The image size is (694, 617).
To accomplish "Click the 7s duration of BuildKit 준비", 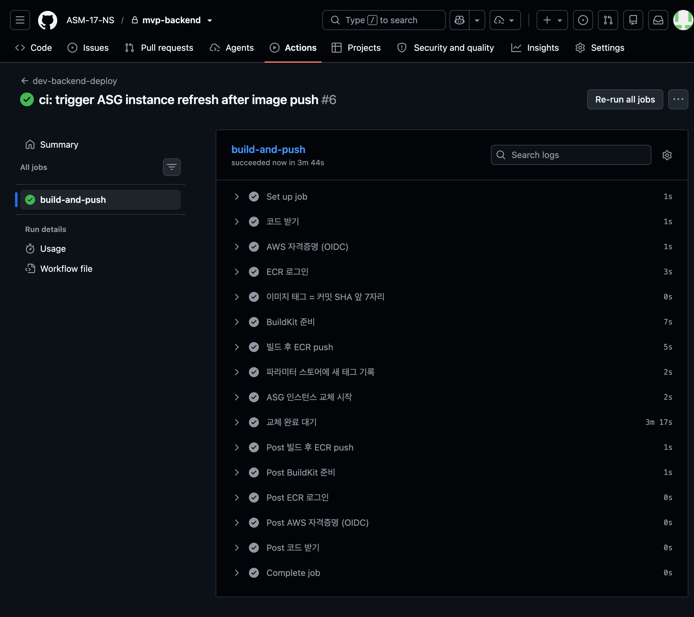I will (668, 322).
